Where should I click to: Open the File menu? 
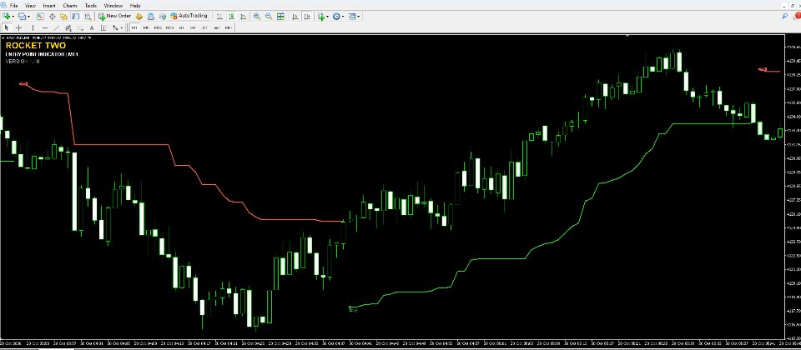coord(14,6)
